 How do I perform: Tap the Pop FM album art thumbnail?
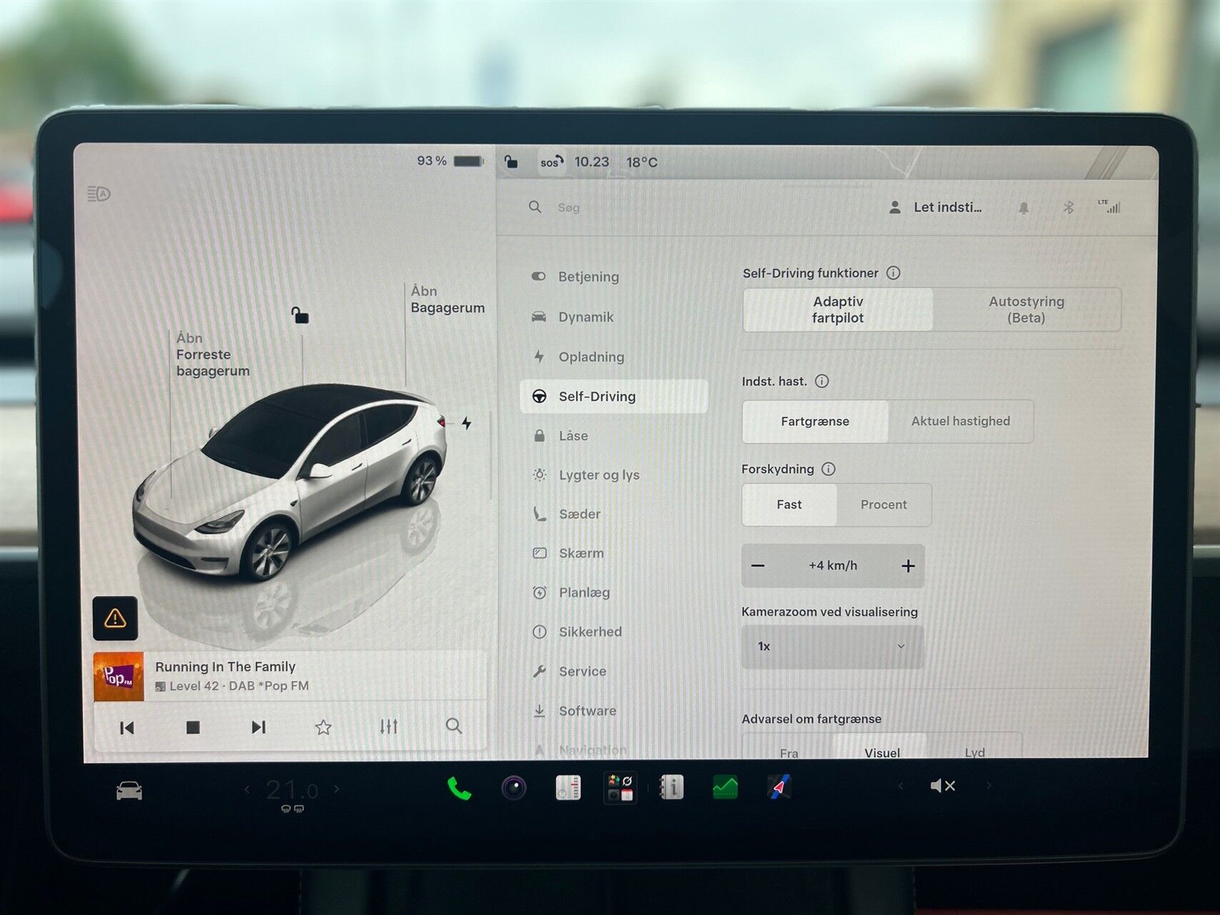click(x=119, y=676)
